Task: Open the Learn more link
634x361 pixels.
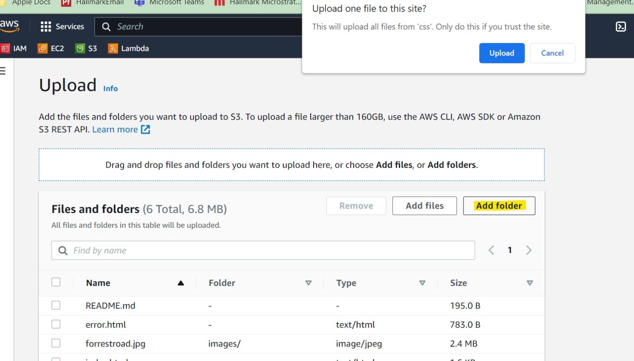Action: (x=115, y=129)
